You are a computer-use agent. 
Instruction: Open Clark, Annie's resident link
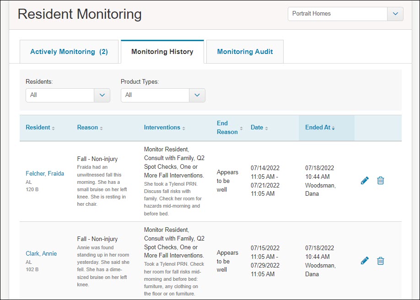[41, 253]
